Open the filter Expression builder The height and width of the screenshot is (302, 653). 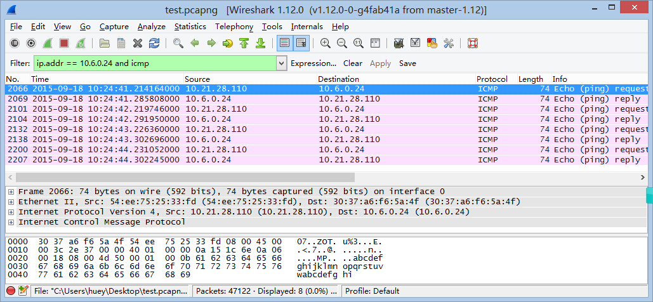tap(313, 63)
